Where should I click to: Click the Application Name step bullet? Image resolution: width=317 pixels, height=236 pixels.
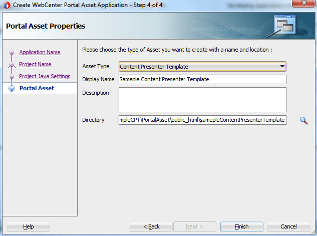click(x=12, y=53)
